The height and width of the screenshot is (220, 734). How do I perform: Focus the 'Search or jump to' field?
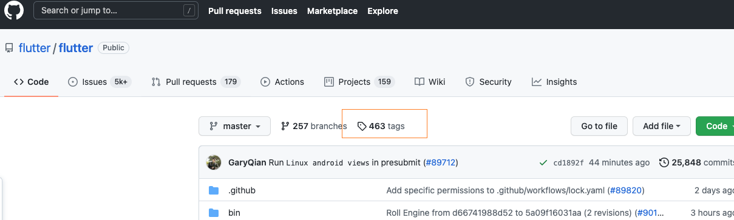pyautogui.click(x=117, y=10)
